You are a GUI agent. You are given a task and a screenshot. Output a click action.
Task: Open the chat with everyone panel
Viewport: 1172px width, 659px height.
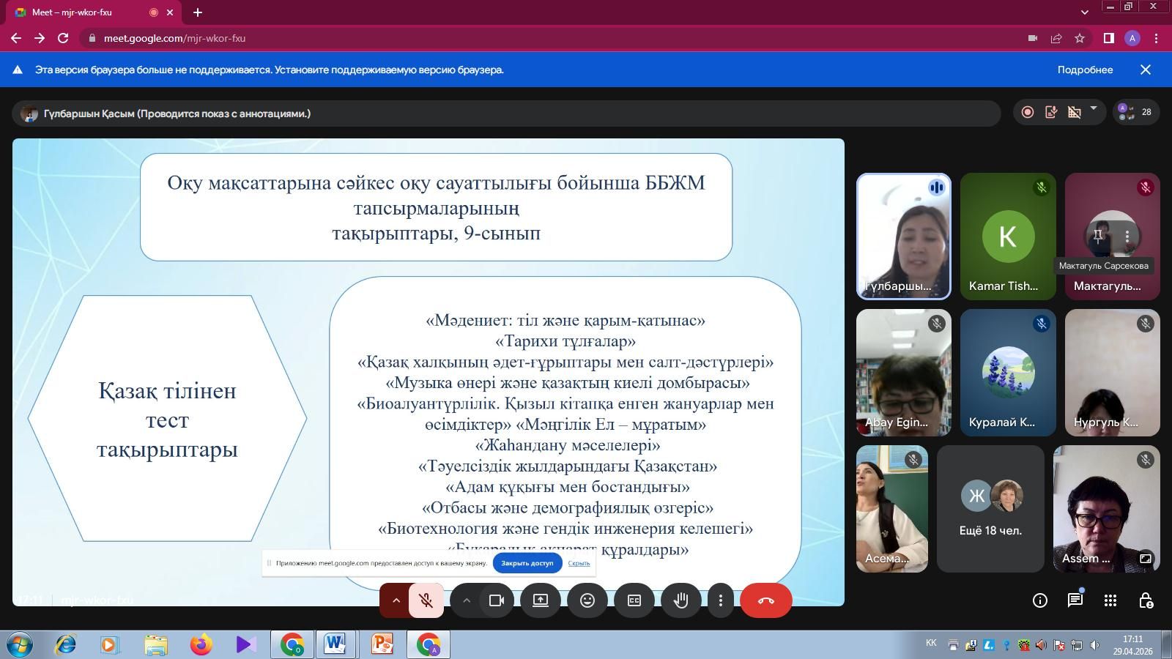(1075, 600)
